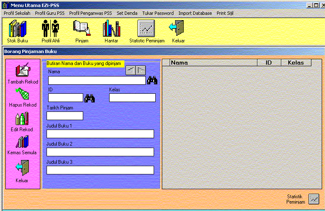Image resolution: width=325 pixels, height=211 pixels.
Task: Open the Stok Buku toolbar icon
Action: pyautogui.click(x=17, y=29)
